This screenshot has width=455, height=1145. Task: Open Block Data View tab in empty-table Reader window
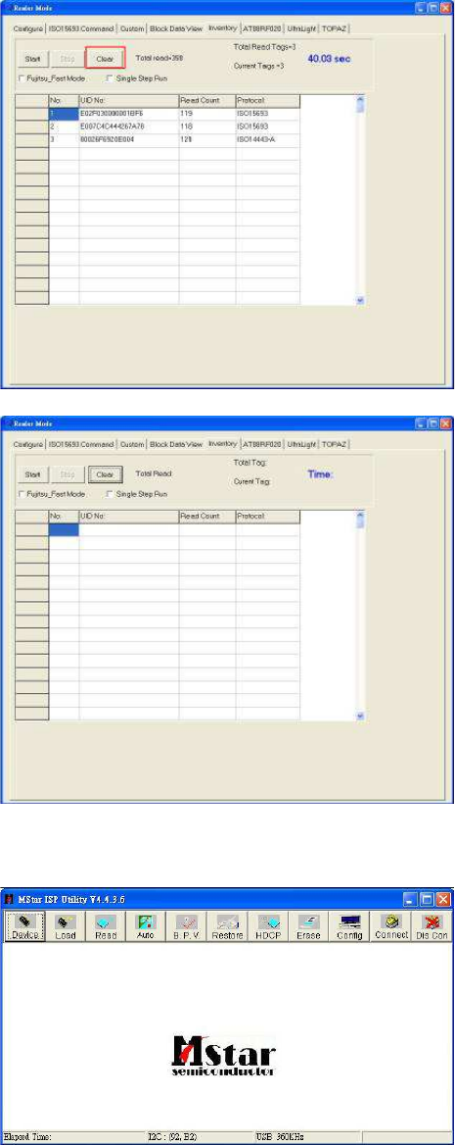click(x=176, y=445)
